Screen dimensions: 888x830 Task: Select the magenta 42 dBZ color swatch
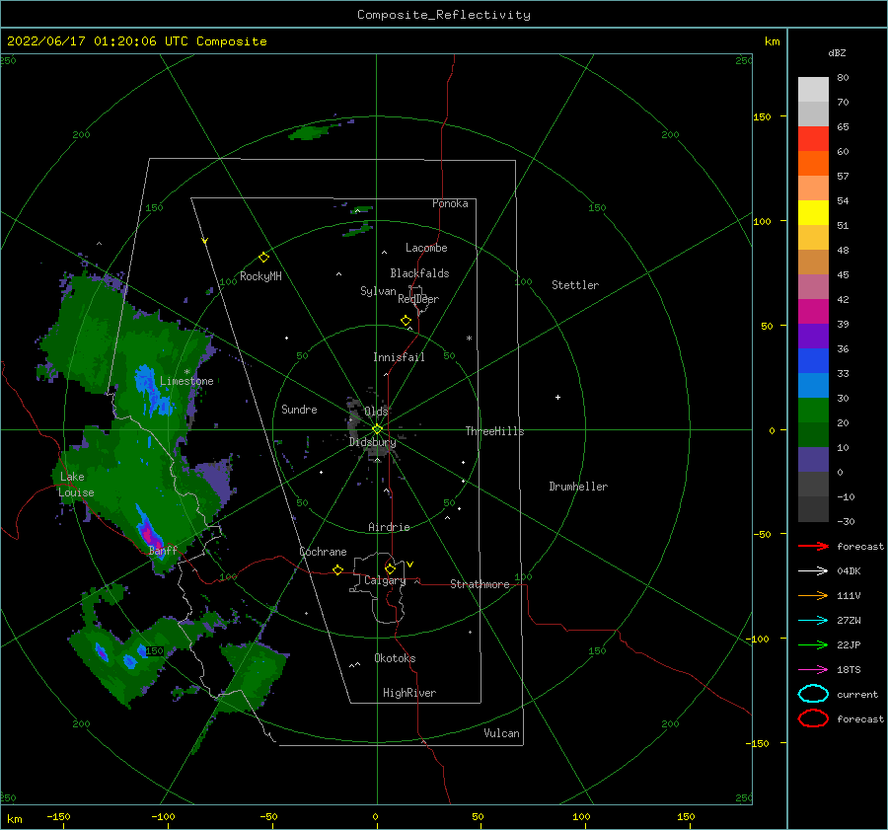pyautogui.click(x=813, y=311)
